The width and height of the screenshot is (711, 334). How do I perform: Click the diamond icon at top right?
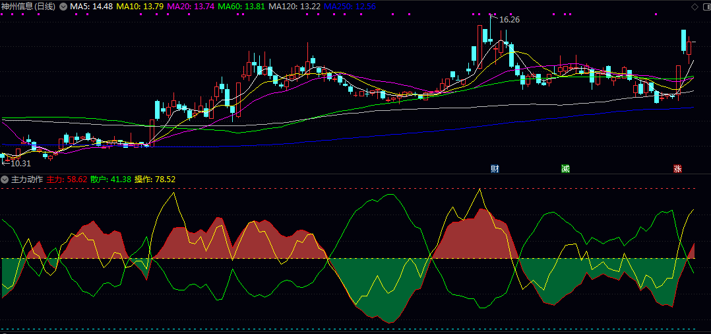695,7
